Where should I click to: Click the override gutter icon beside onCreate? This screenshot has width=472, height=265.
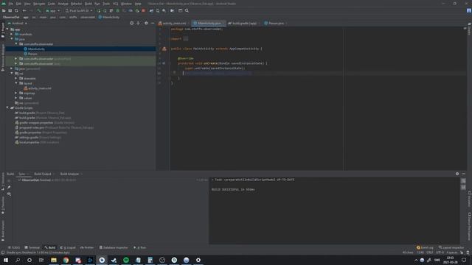click(164, 63)
